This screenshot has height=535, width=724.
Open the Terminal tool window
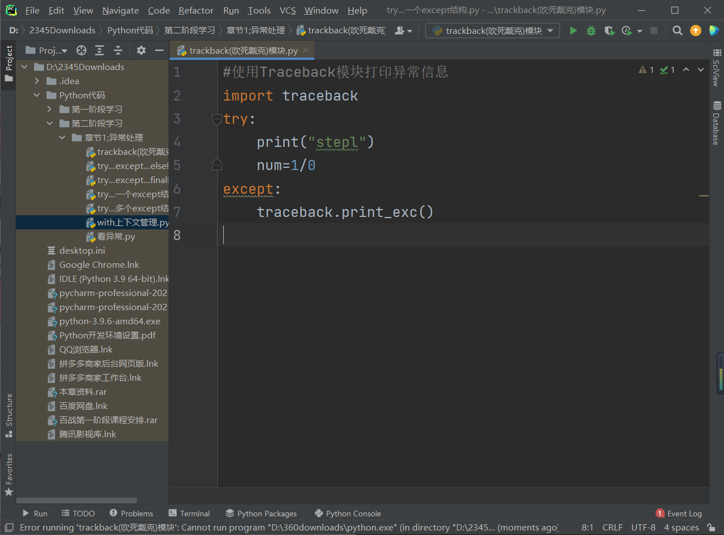point(189,514)
